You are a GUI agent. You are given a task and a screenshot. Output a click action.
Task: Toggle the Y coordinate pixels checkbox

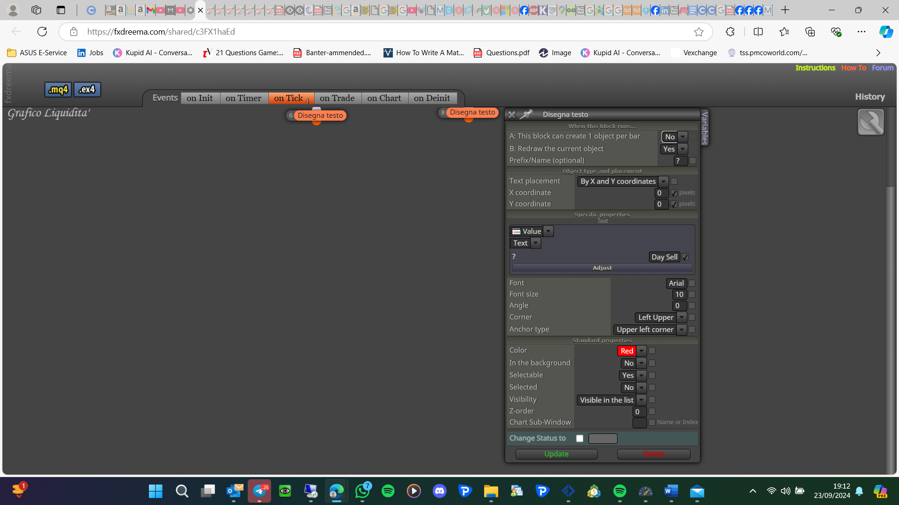click(674, 204)
